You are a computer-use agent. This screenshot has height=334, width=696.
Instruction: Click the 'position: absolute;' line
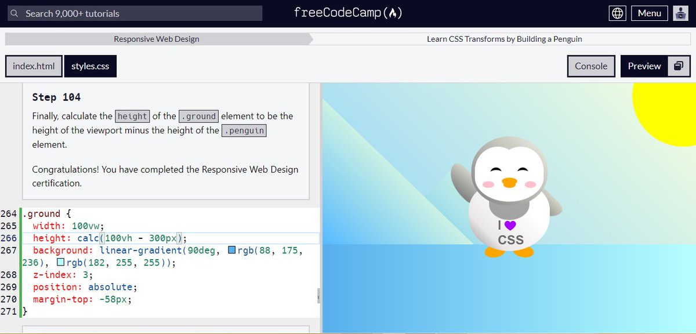tap(85, 287)
